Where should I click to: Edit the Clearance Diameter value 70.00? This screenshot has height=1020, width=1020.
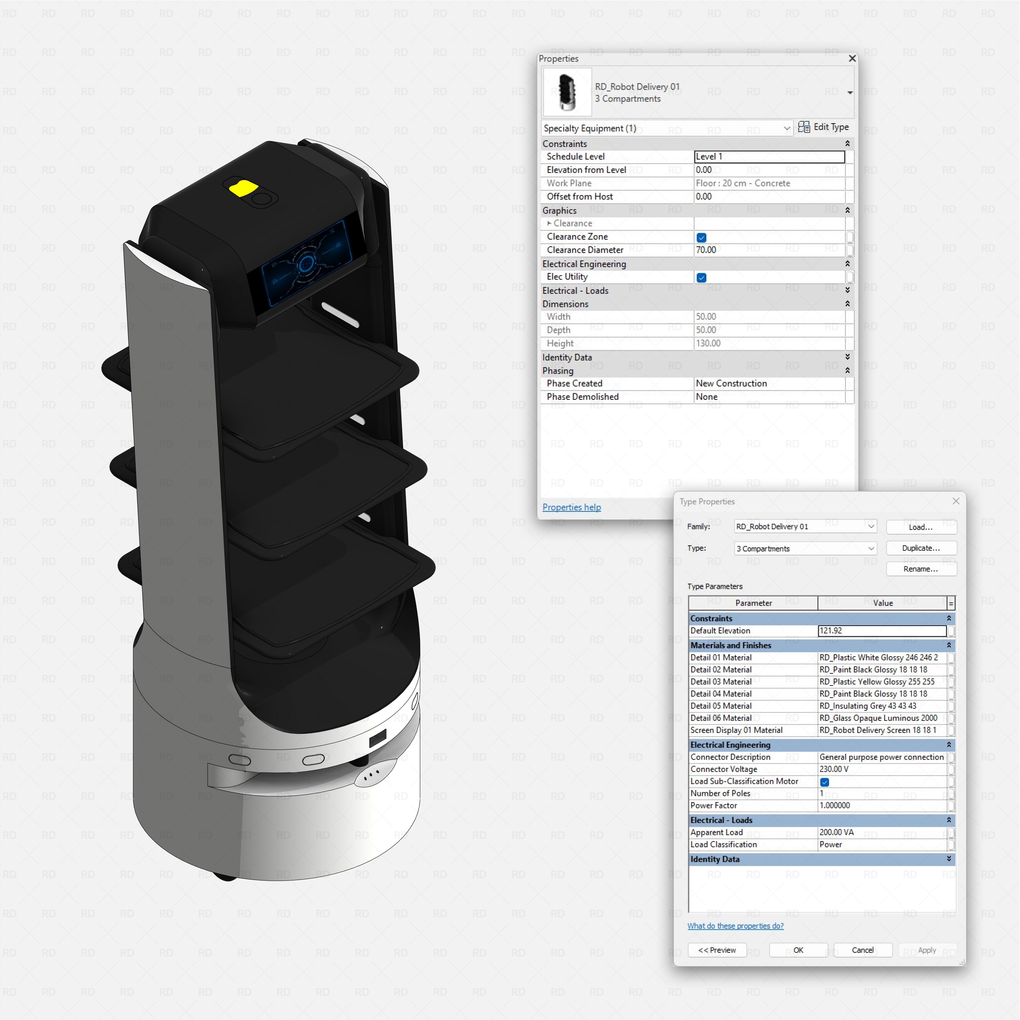[x=769, y=250]
